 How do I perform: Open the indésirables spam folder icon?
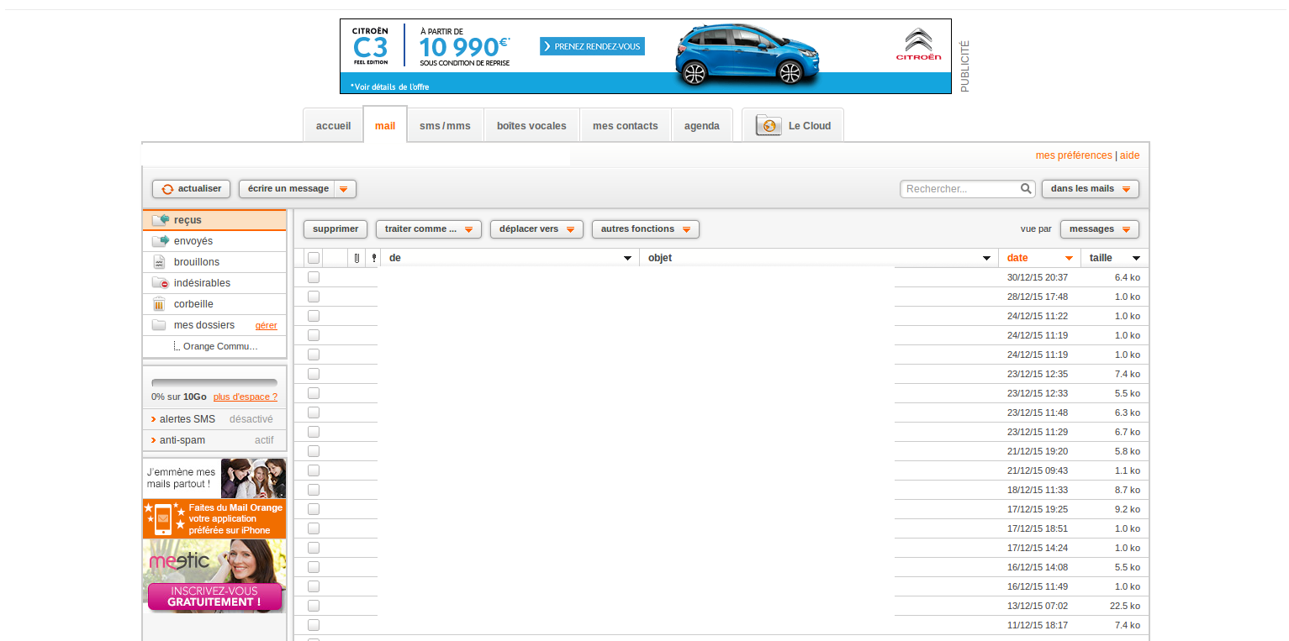[x=161, y=283]
